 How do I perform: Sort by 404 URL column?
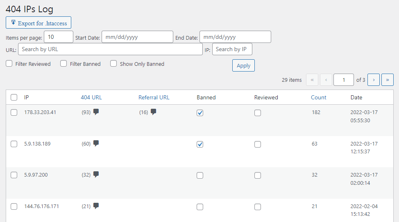(91, 97)
